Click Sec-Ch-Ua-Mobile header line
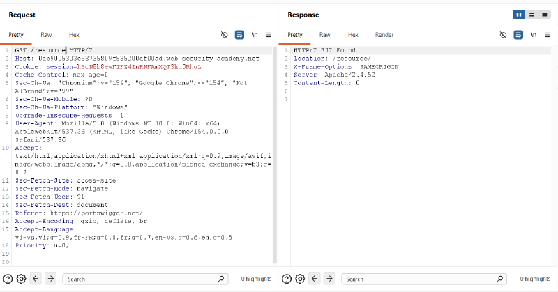 pyautogui.click(x=54, y=99)
